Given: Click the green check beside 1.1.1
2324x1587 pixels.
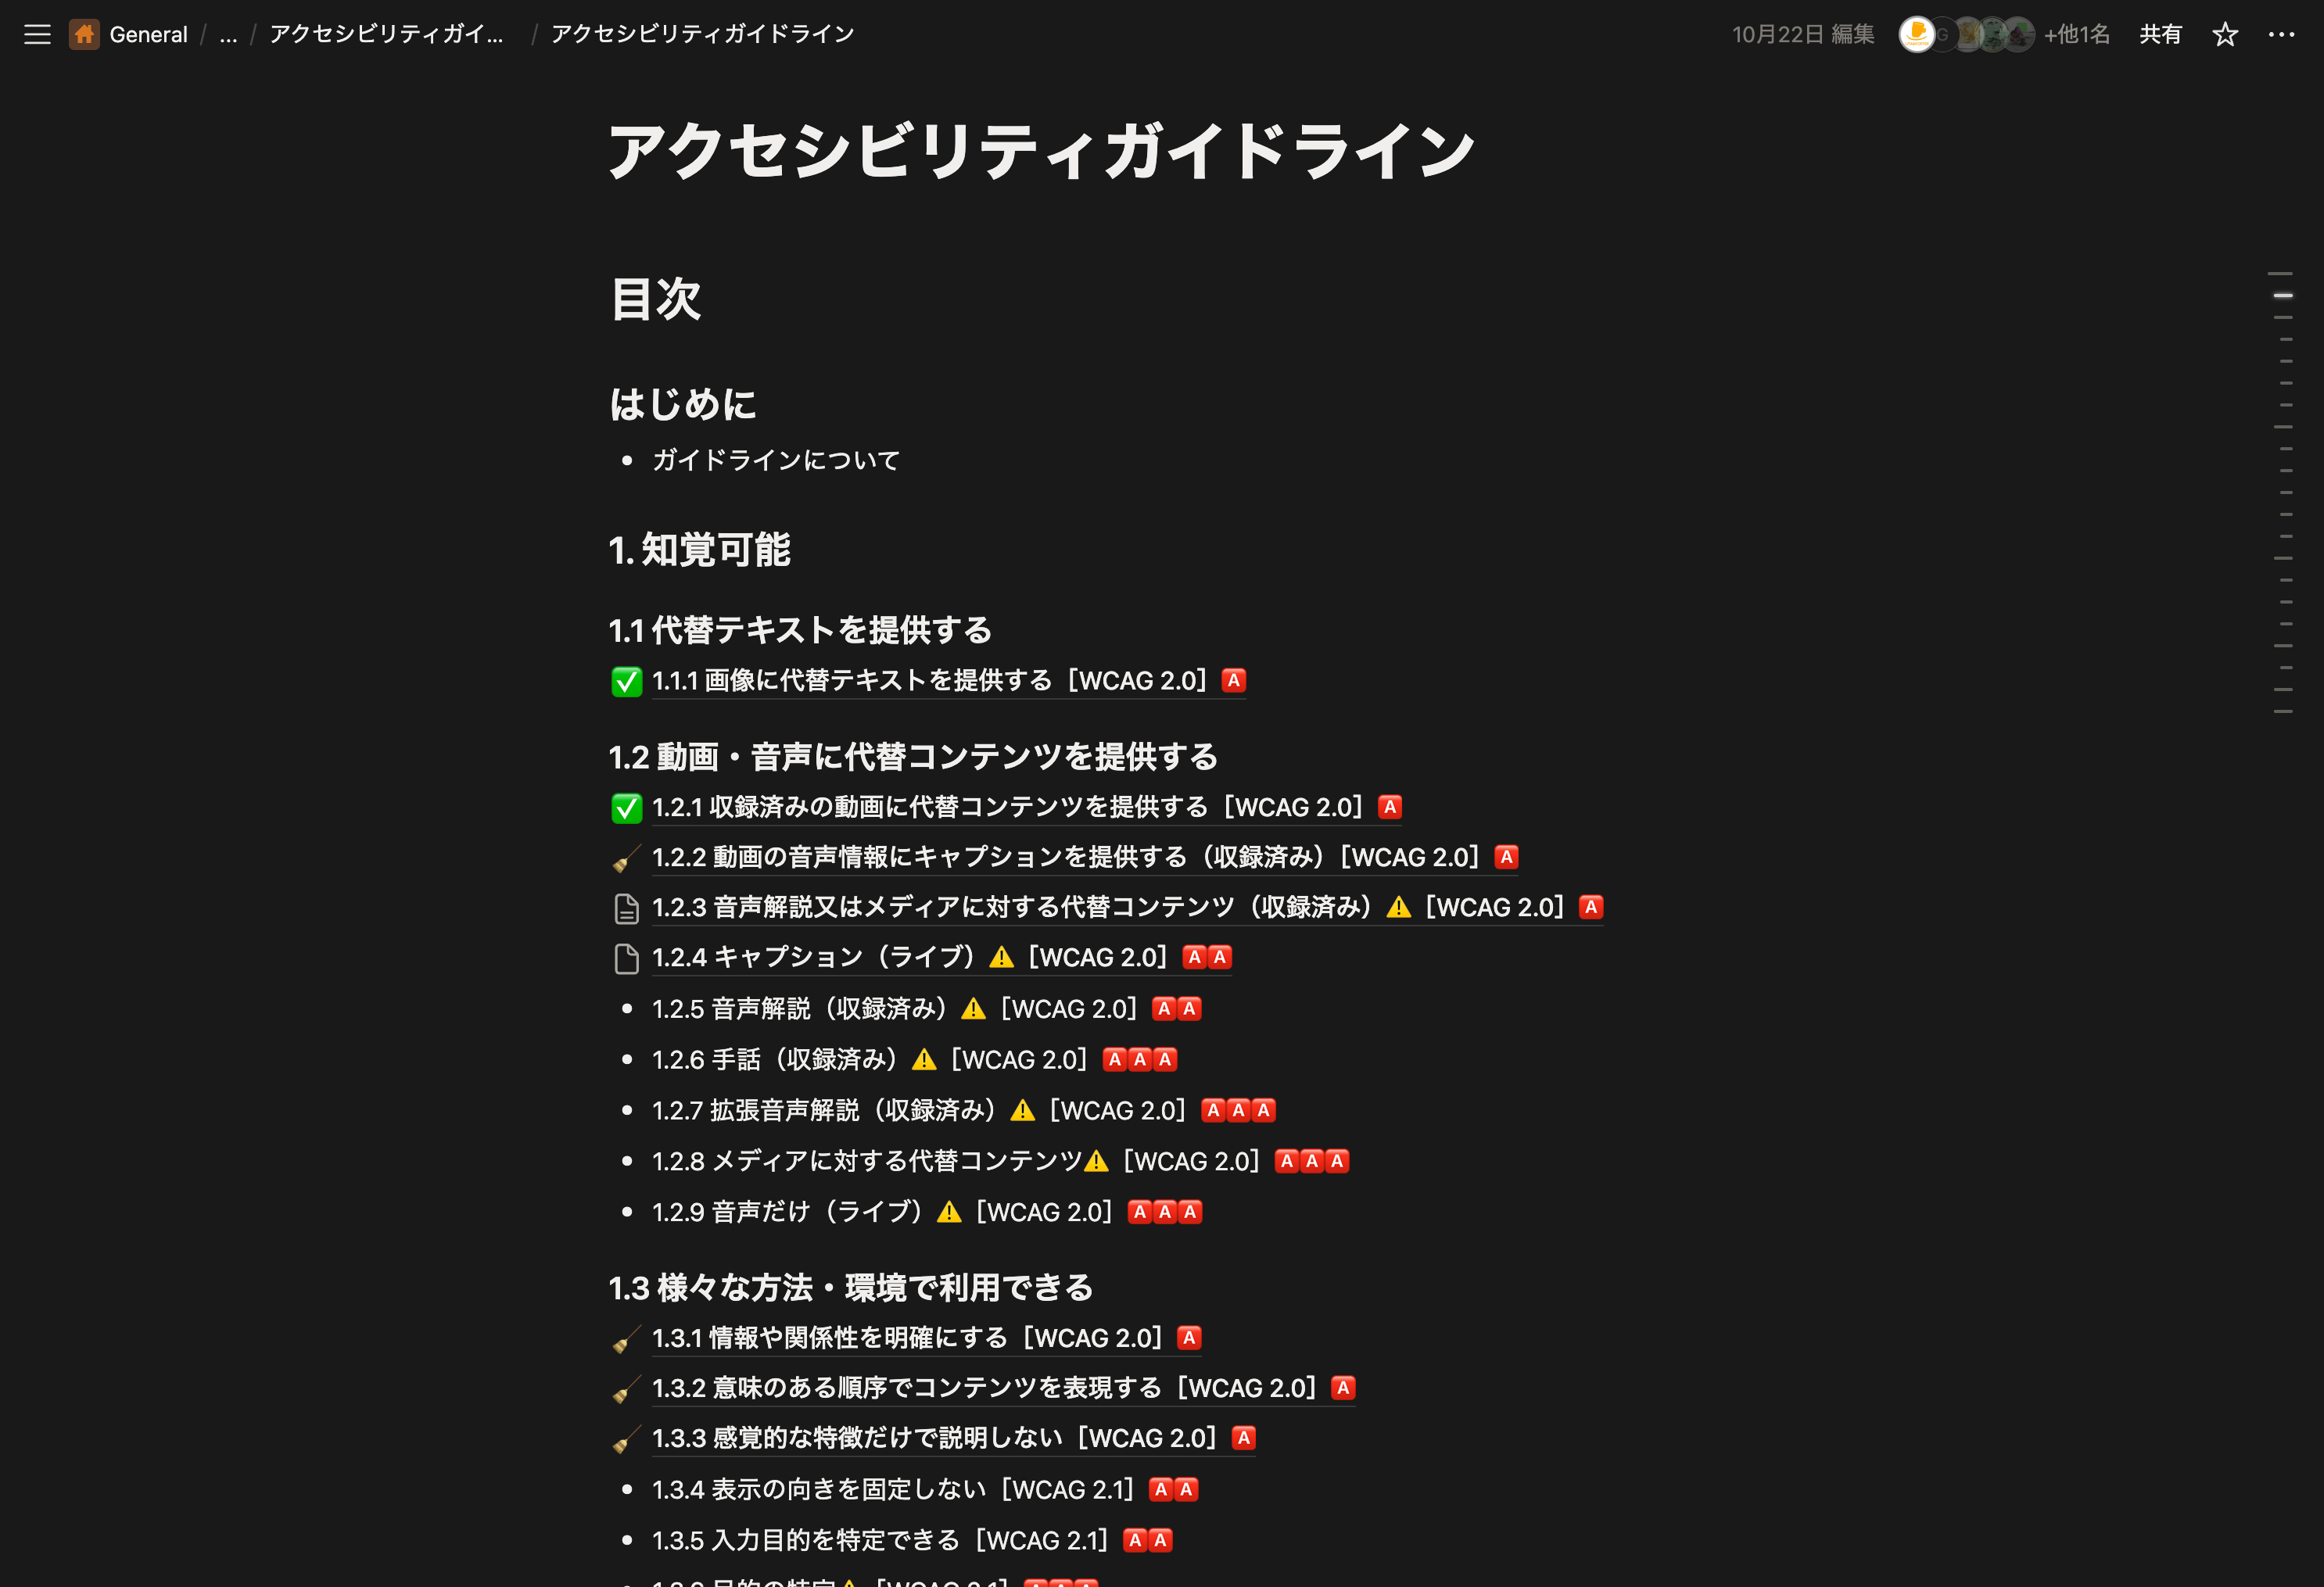Looking at the screenshot, I should pos(626,680).
